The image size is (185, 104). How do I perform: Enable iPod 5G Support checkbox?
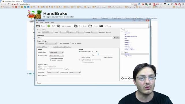[x=71, y=43]
